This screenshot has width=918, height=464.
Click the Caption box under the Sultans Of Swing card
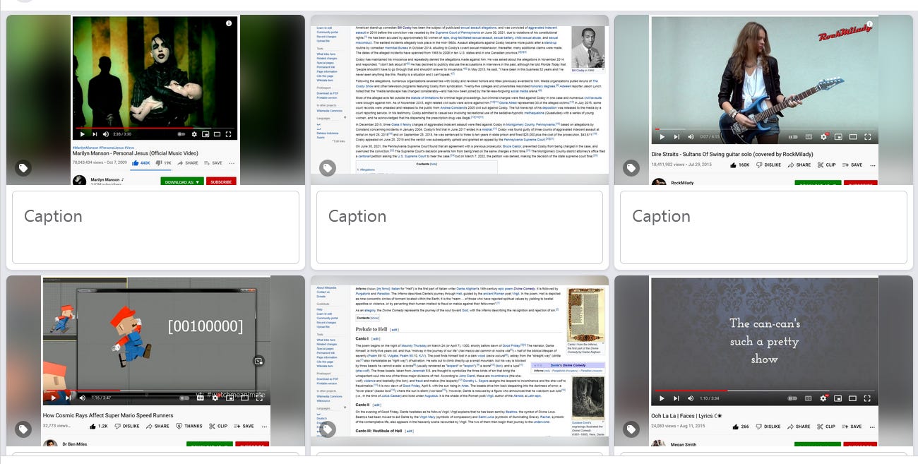click(763, 227)
